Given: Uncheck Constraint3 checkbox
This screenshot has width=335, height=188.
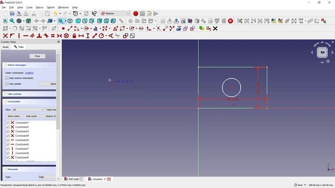Looking at the screenshot, I should [8, 131].
